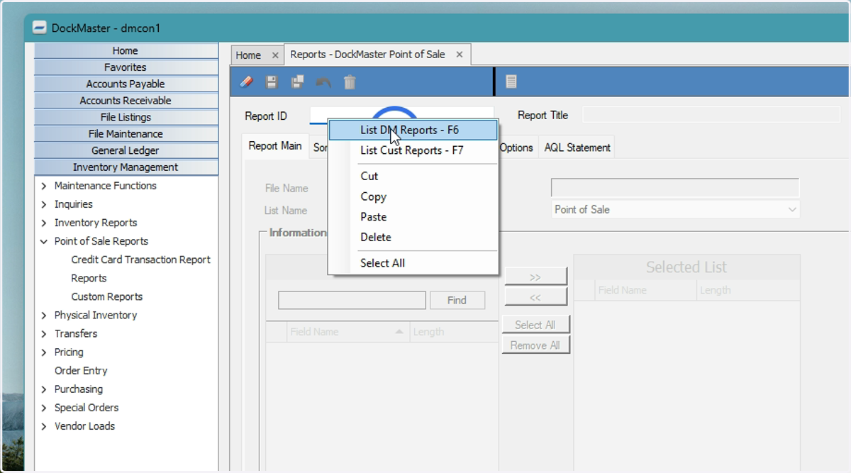The image size is (851, 473).
Task: Click Length column in Selected List
Action: point(748,290)
